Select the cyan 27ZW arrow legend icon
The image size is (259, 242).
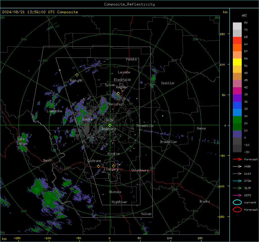click(x=237, y=181)
